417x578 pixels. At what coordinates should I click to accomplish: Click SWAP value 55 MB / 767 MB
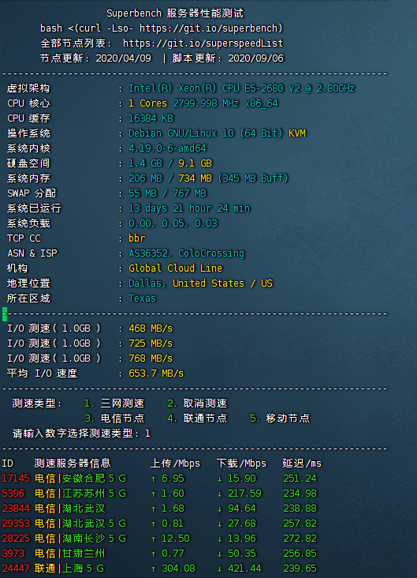[167, 193]
